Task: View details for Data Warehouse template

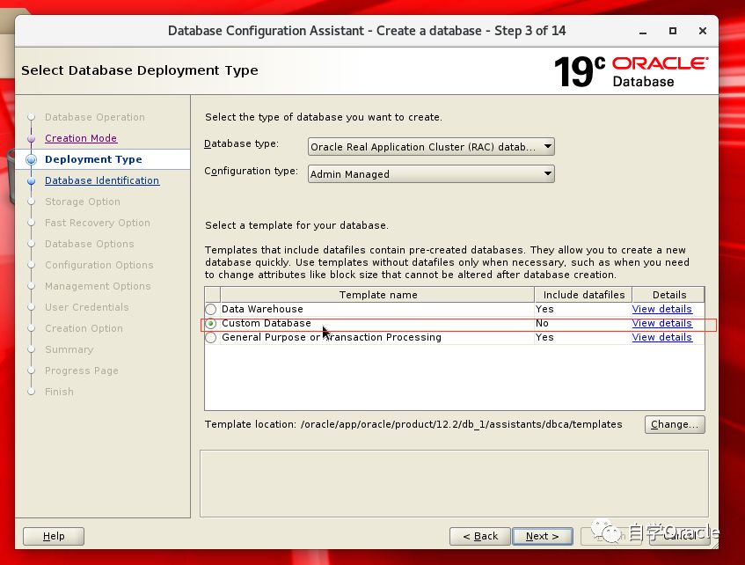Action: 661,310
